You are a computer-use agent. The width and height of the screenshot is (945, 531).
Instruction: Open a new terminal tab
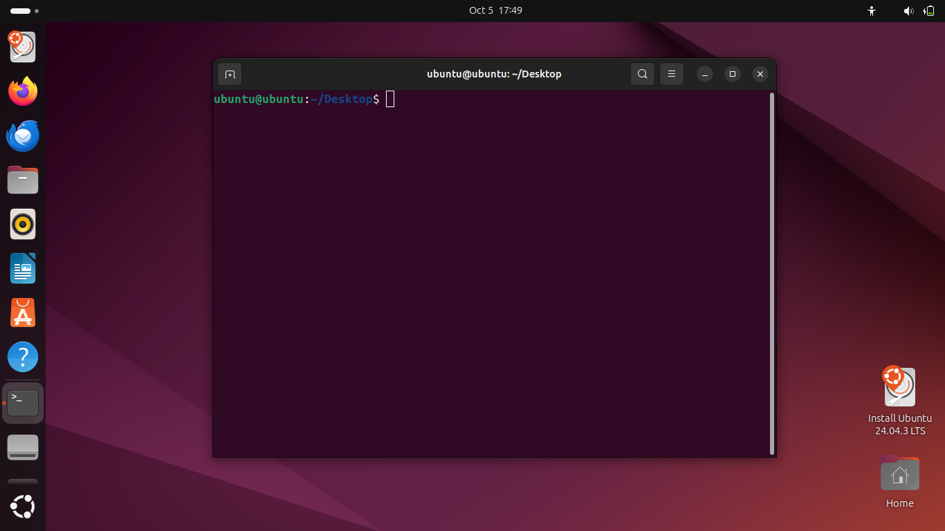tap(230, 74)
